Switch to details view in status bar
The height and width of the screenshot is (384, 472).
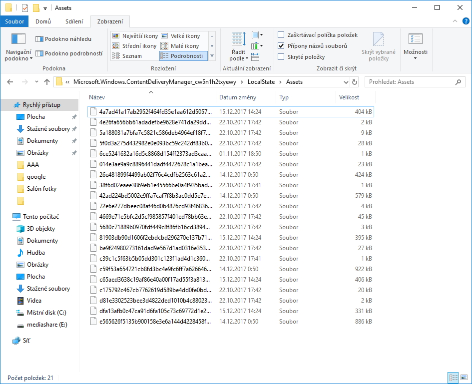pyautogui.click(x=453, y=378)
